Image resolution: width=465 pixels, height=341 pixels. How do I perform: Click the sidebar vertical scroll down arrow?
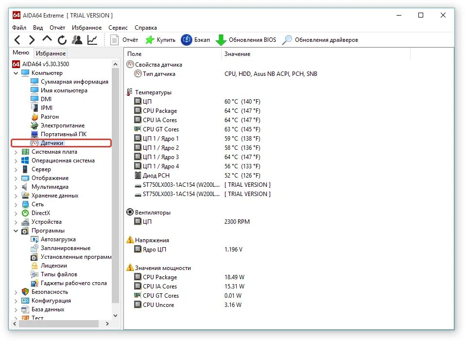tap(115, 316)
